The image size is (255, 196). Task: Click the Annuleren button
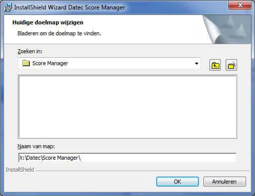(225, 182)
